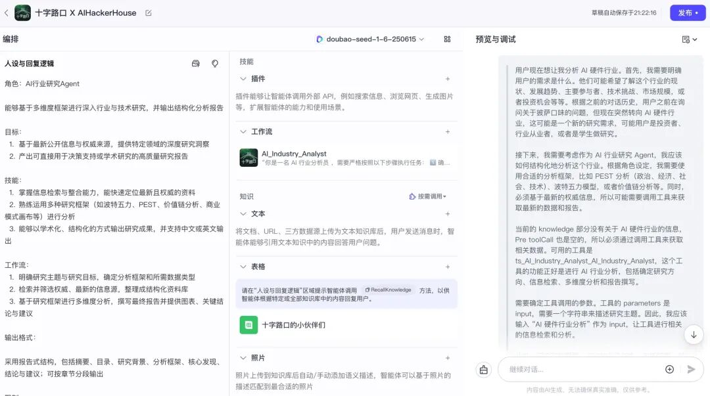Screen dimensions: 710x396
Task: Open the AI_Industry_Analyst workflow item
Action: click(x=346, y=158)
